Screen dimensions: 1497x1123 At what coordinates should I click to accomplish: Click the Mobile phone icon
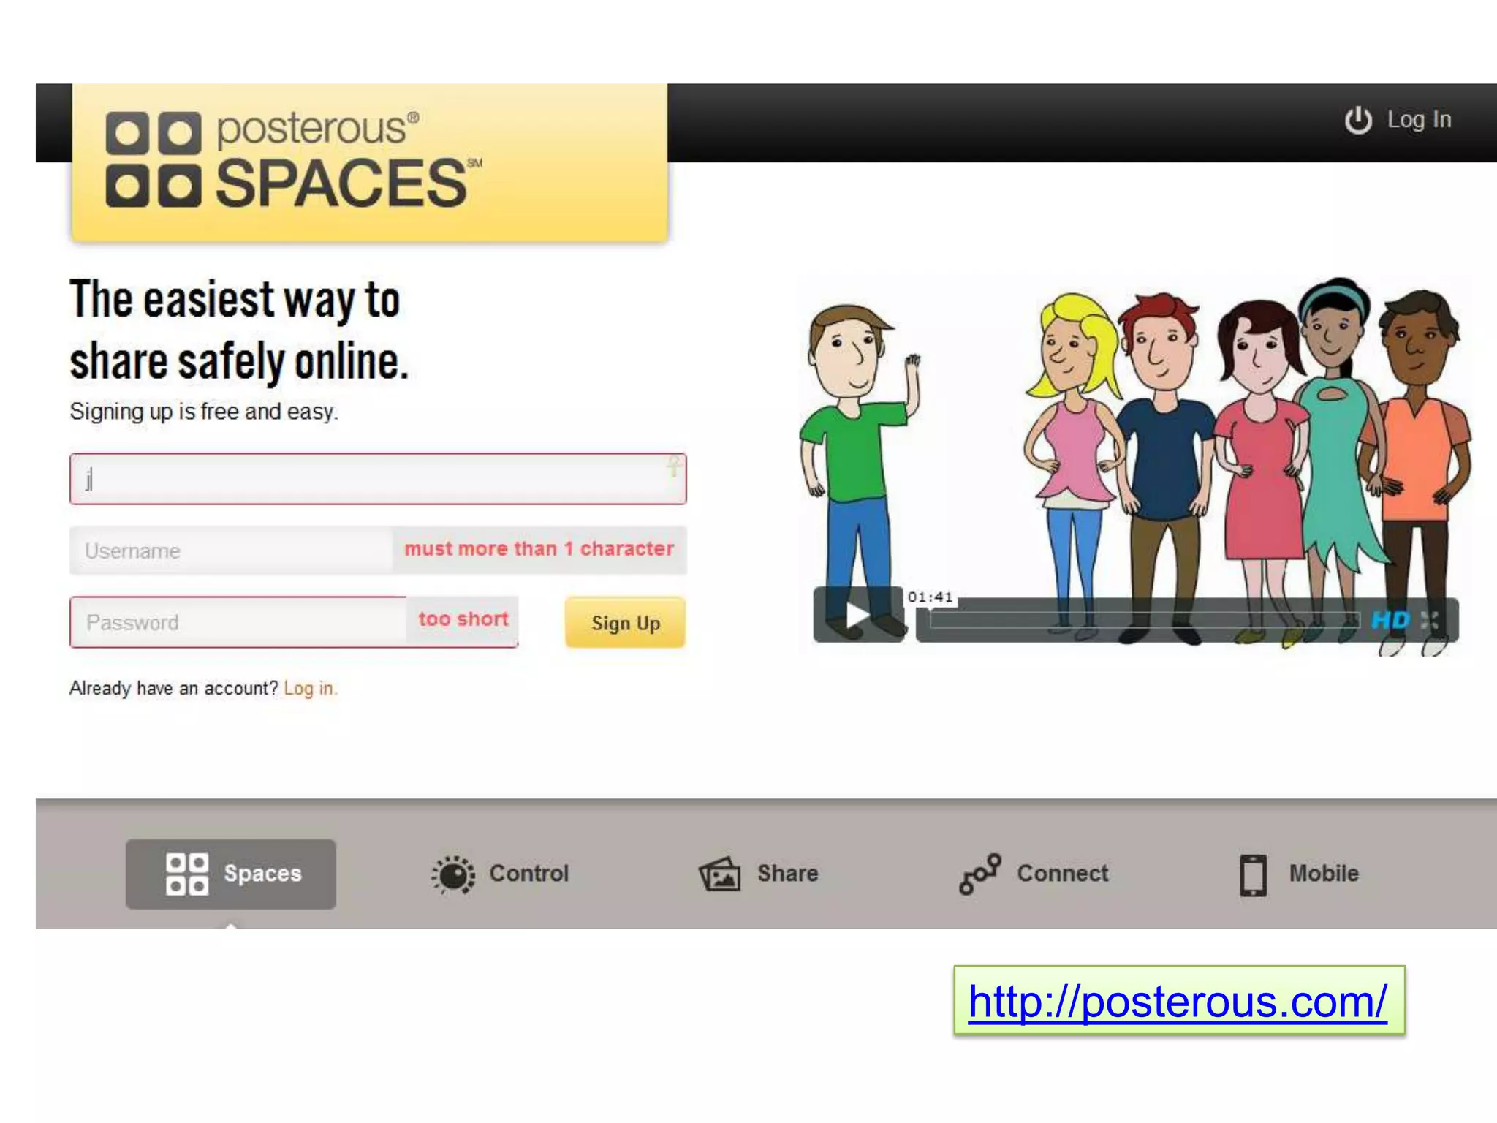pos(1253,874)
